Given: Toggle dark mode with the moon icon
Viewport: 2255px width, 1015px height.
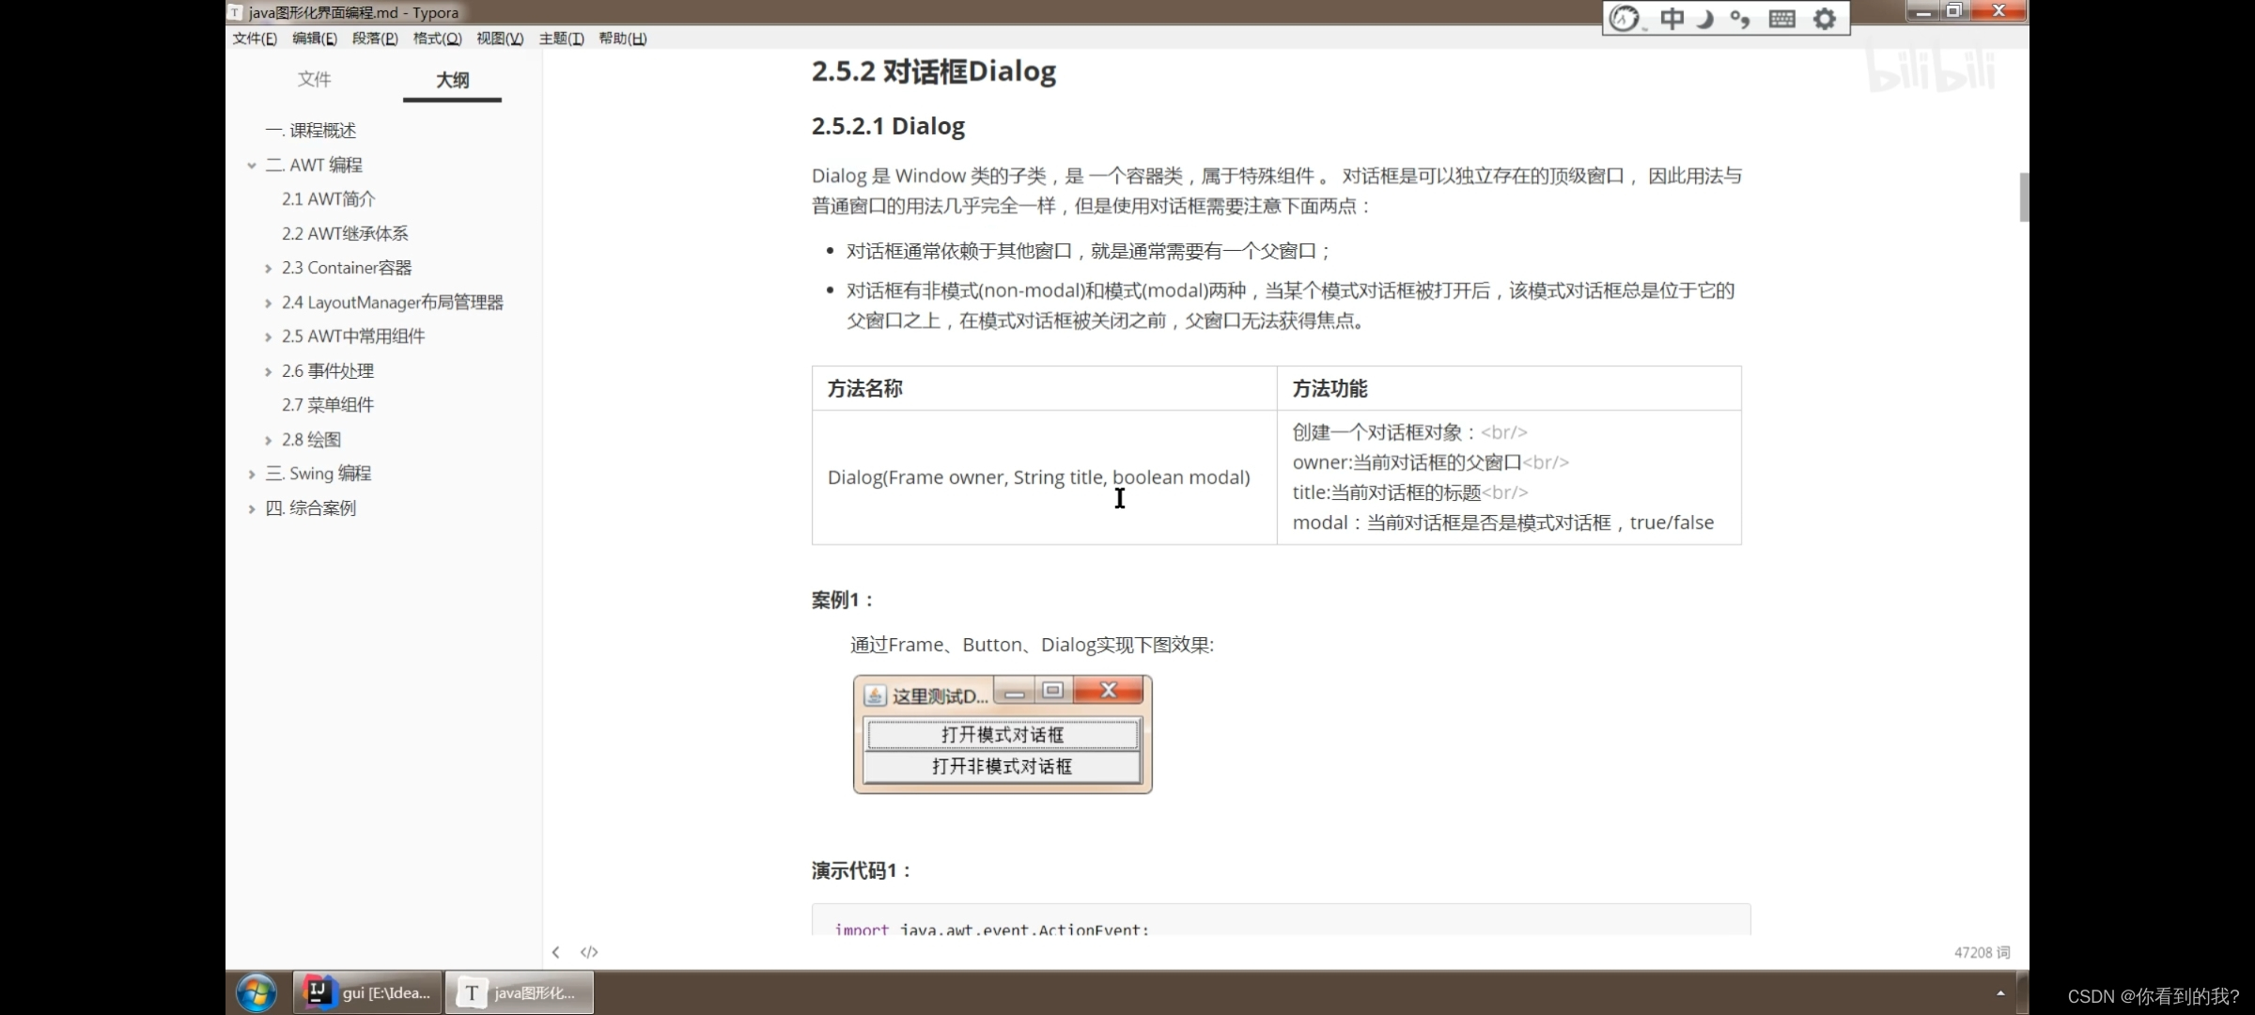Looking at the screenshot, I should 1705,18.
